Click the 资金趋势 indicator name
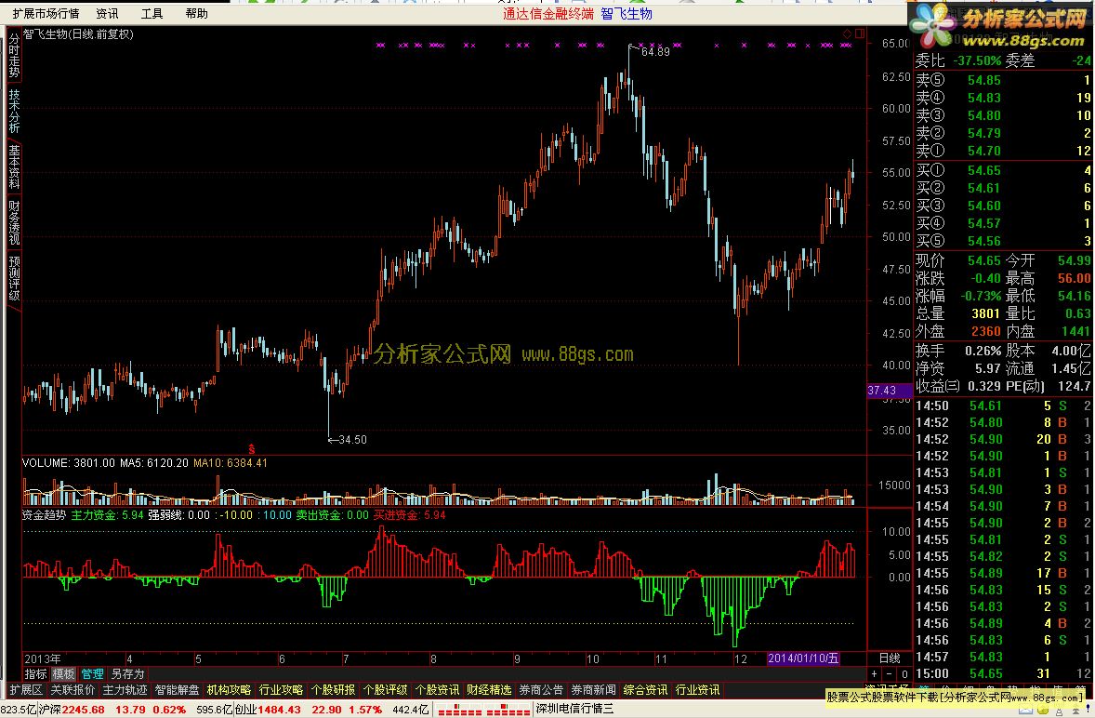 click(44, 514)
